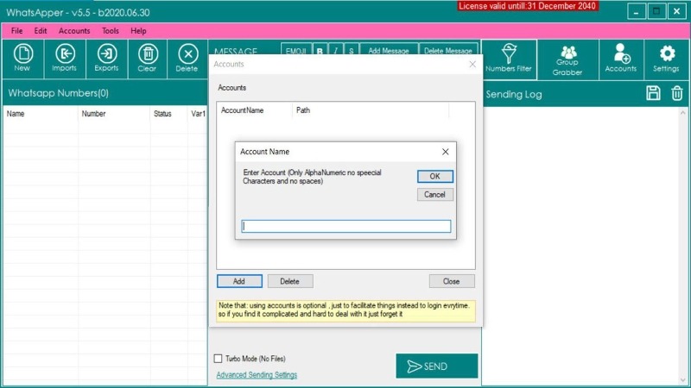This screenshot has width=691, height=388.
Task: Click Cancel in Account Name dialog
Action: pos(434,195)
